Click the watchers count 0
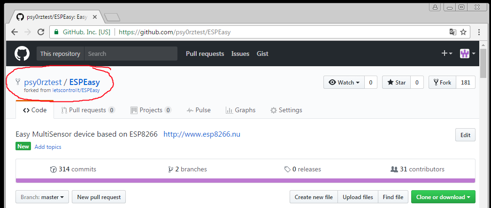The image size is (491, 208). click(x=371, y=82)
